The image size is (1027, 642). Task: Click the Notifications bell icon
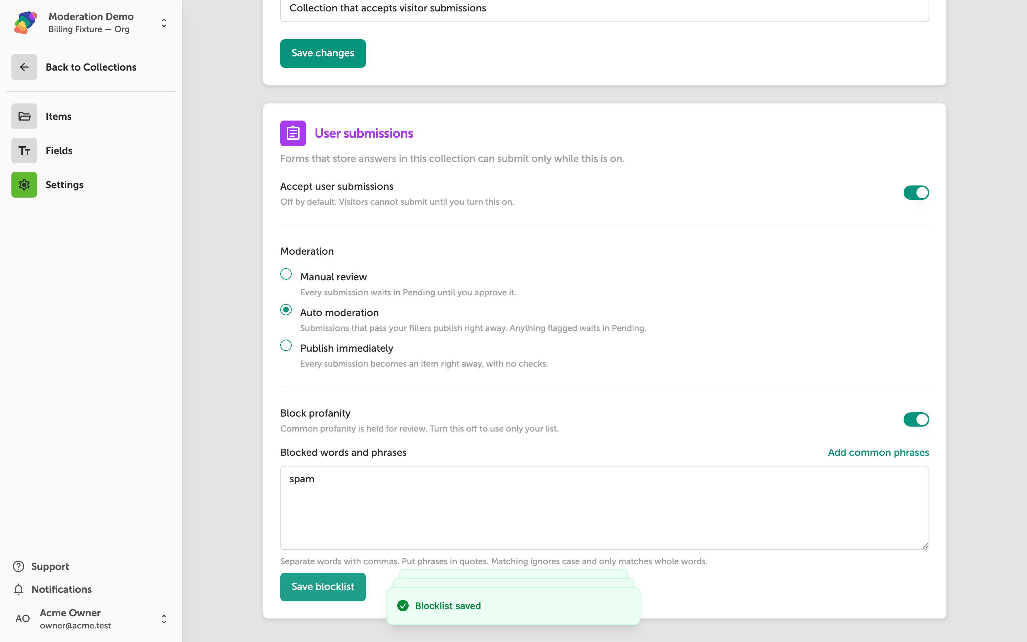pyautogui.click(x=19, y=589)
